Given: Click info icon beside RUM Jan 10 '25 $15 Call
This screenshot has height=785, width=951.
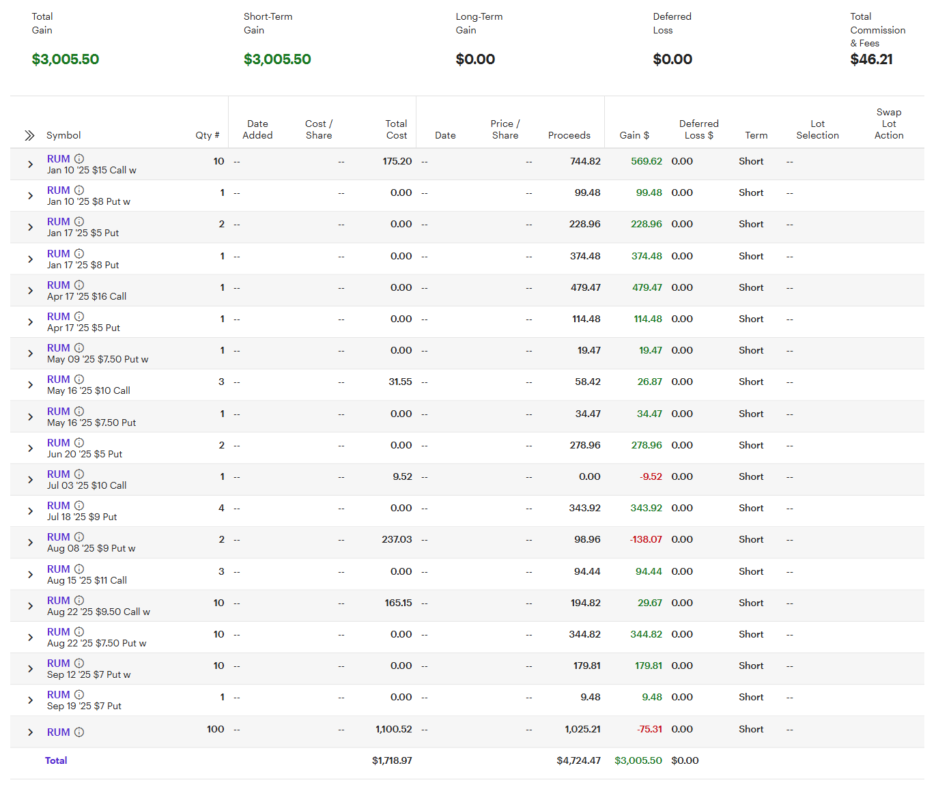Looking at the screenshot, I should (x=79, y=159).
